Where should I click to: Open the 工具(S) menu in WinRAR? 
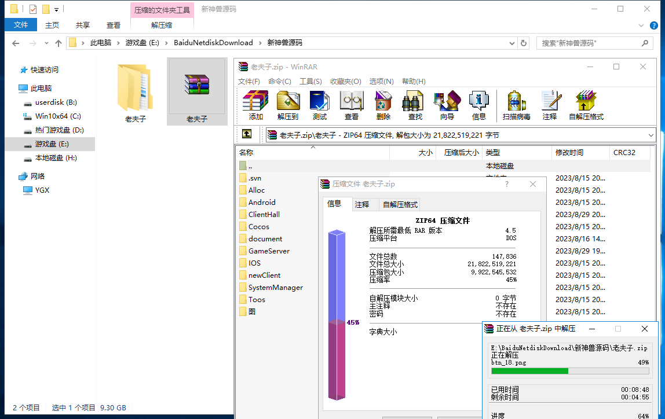[x=310, y=81]
